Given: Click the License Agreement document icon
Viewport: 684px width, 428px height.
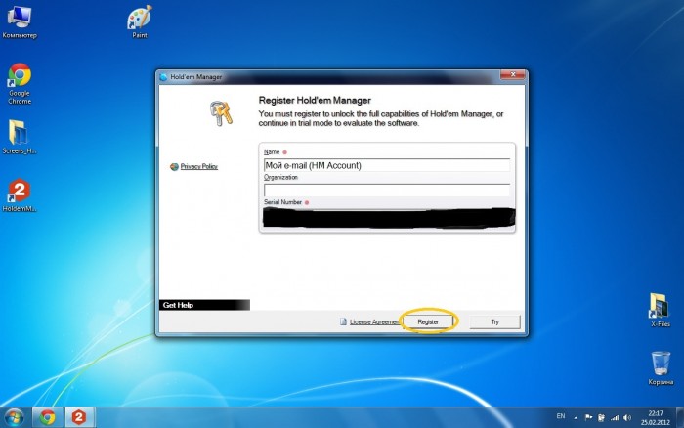Looking at the screenshot, I should 344,321.
